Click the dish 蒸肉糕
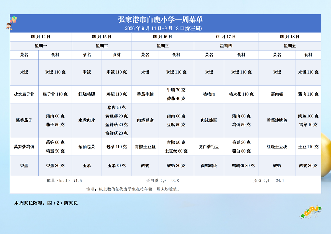Image resolution: width=331 pixels, height=234 pixels. [x=277, y=94]
